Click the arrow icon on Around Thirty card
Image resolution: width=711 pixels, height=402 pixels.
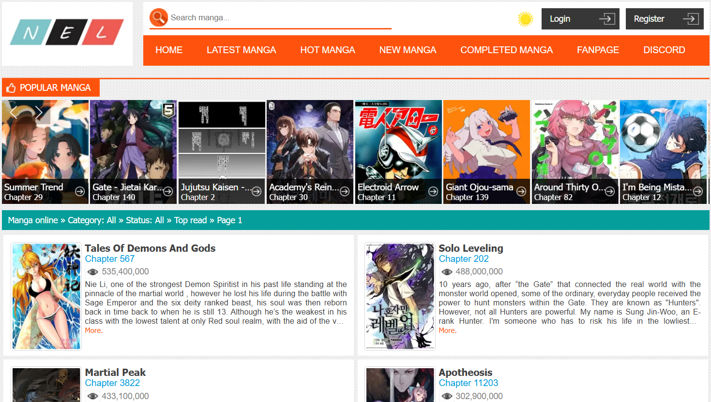(610, 192)
